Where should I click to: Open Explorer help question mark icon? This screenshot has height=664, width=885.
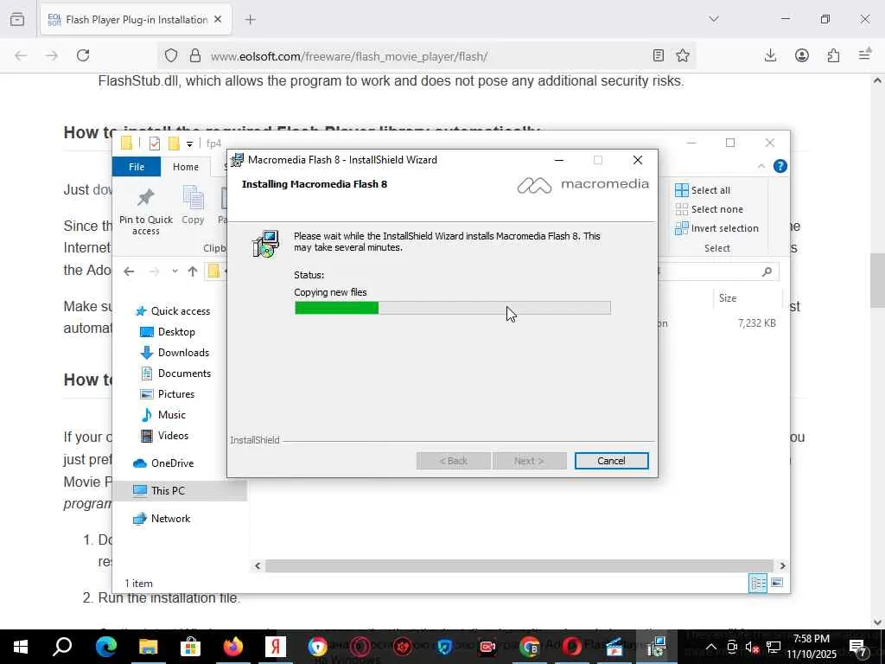(x=780, y=166)
